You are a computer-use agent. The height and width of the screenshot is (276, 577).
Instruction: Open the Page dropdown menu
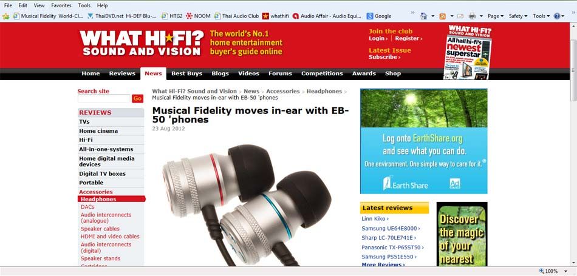[496, 16]
